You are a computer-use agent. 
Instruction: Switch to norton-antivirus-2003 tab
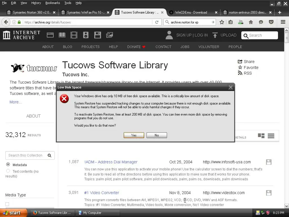click(248, 12)
